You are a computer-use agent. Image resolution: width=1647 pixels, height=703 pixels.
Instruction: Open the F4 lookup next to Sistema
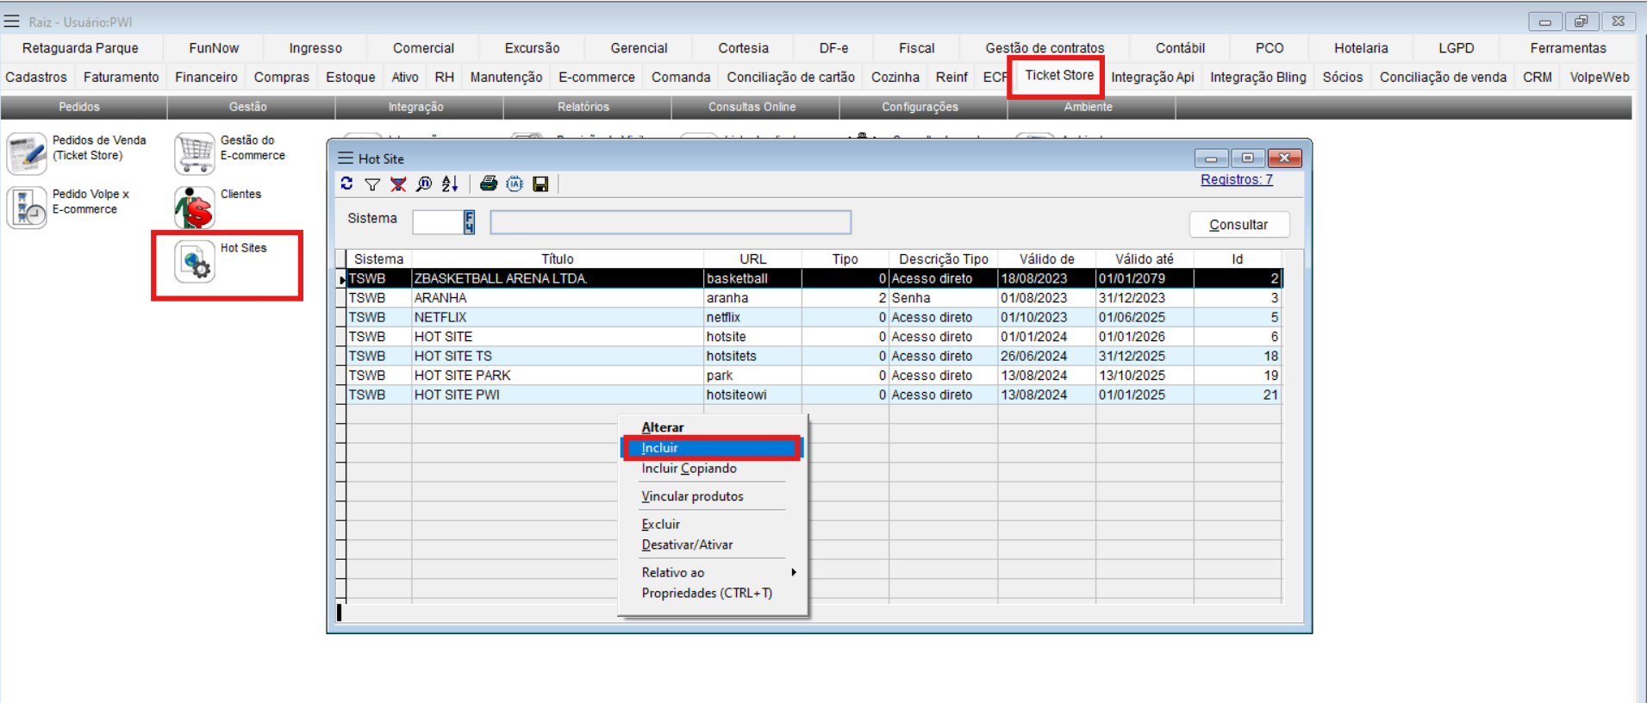point(469,222)
